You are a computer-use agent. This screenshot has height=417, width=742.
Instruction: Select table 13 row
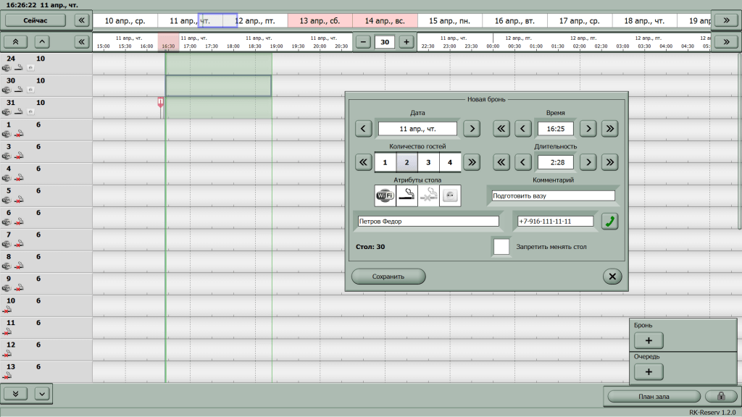46,371
